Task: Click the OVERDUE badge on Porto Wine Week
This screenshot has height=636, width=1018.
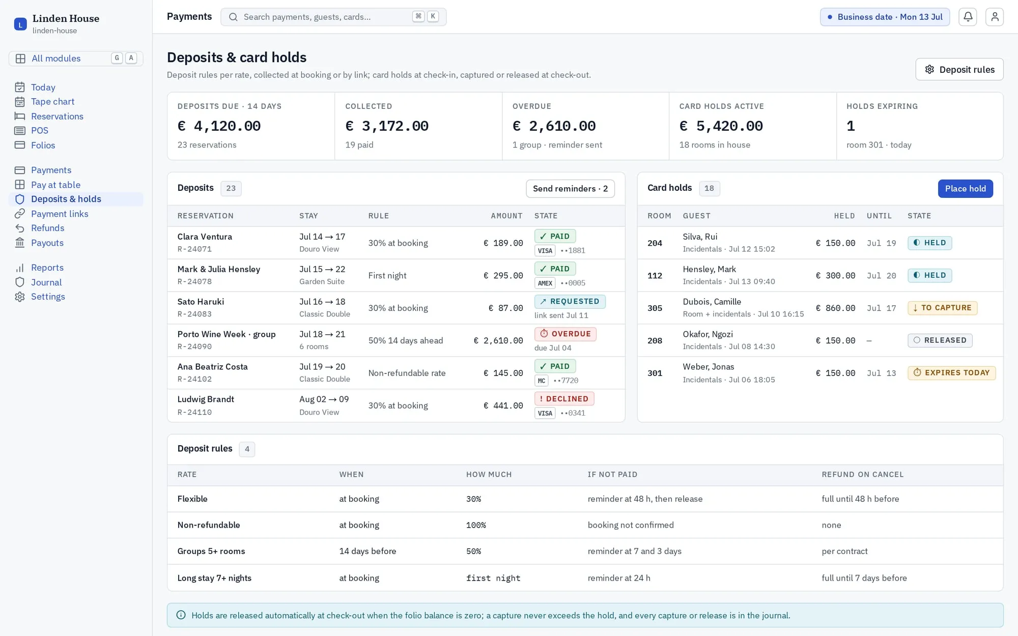Action: [565, 334]
